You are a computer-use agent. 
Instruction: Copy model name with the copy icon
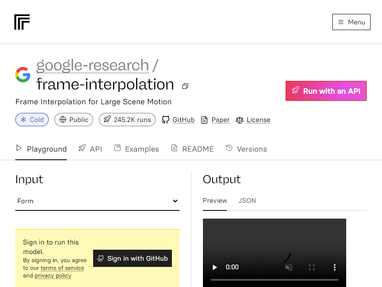coord(185,86)
